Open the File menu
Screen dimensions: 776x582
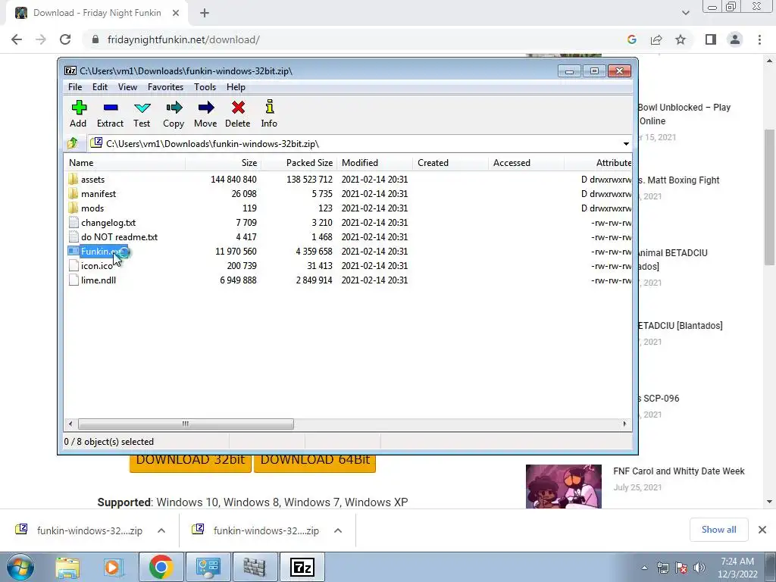point(75,87)
